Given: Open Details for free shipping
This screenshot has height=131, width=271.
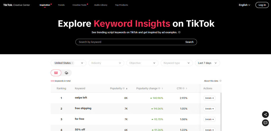Looking at the screenshot, I should pyautogui.click(x=209, y=109).
